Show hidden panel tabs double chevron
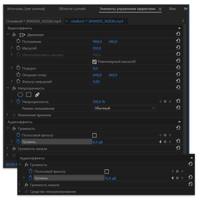This screenshot has height=204, width=204. 186,9
